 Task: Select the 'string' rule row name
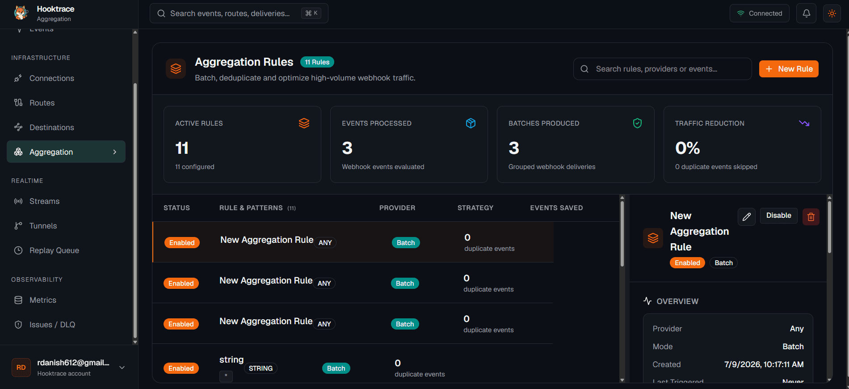coord(231,359)
